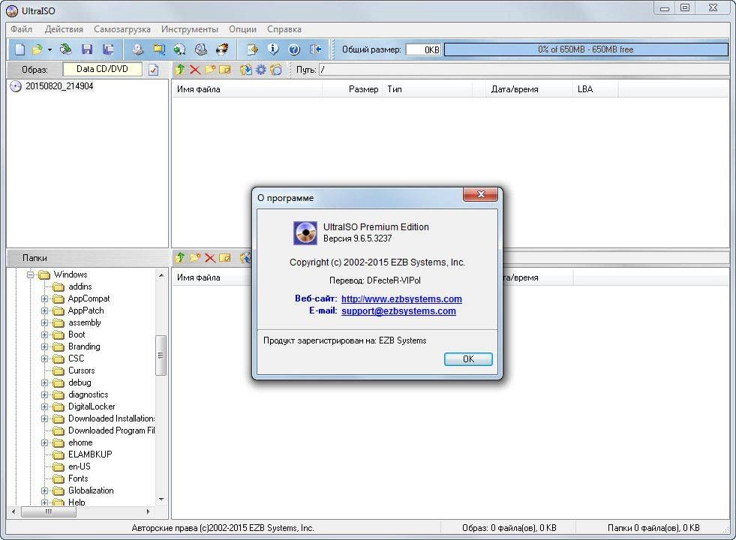The height and width of the screenshot is (540, 736).
Task: Open the http://www.ezbsystems.com link
Action: click(401, 298)
